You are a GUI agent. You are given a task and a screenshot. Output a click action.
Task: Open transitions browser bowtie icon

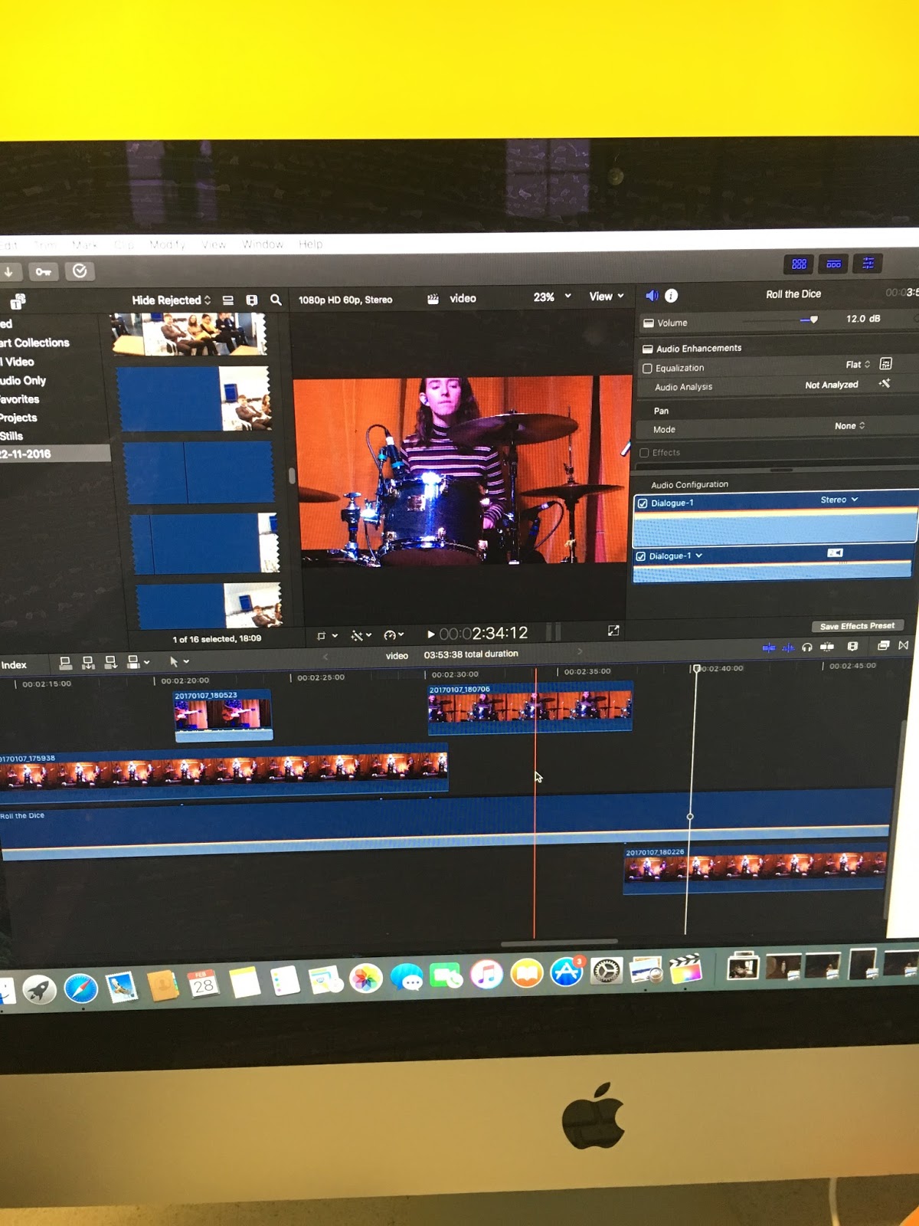pyautogui.click(x=904, y=645)
